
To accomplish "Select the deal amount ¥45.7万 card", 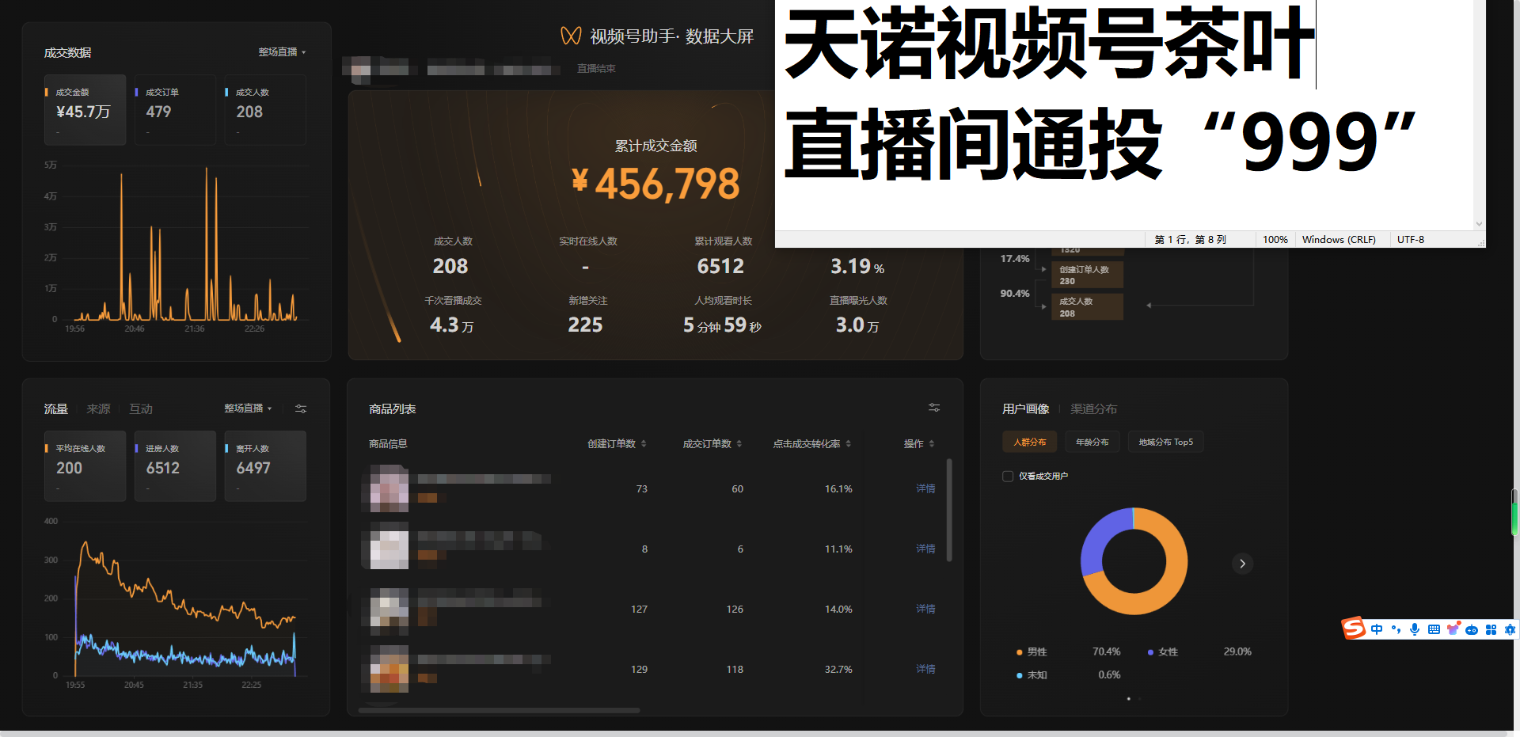I will click(x=85, y=110).
